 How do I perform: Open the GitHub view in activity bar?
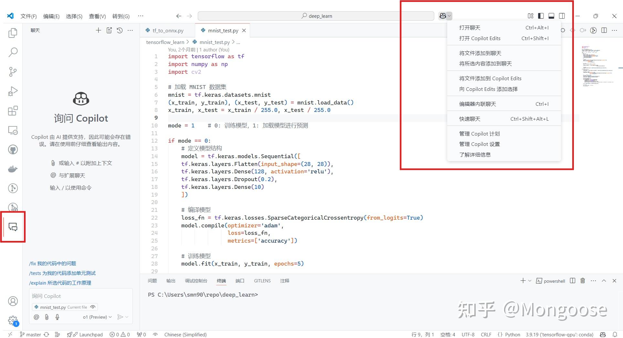pos(13,149)
